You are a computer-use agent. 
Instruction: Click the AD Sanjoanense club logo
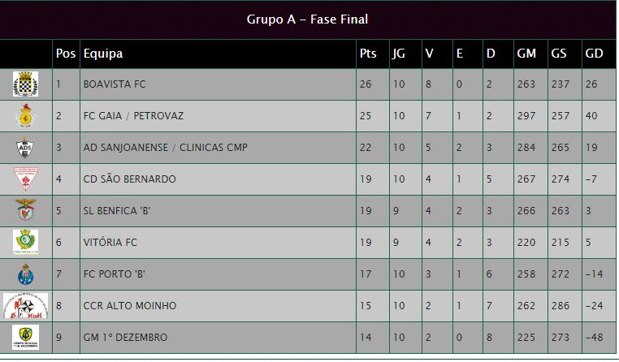25,148
